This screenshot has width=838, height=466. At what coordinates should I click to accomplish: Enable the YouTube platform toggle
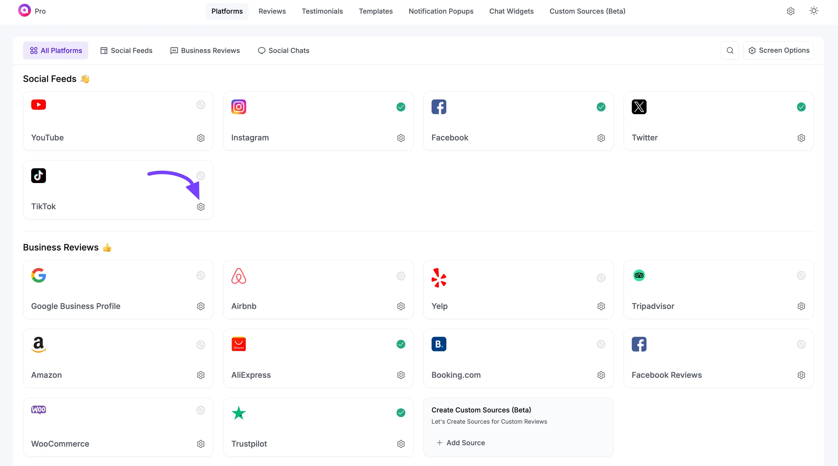[x=200, y=105]
